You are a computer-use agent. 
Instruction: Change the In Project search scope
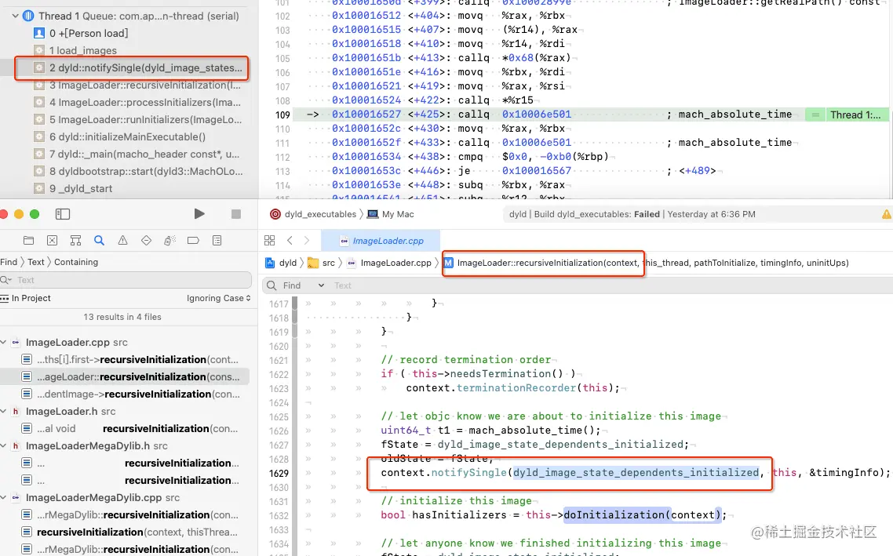click(x=26, y=298)
